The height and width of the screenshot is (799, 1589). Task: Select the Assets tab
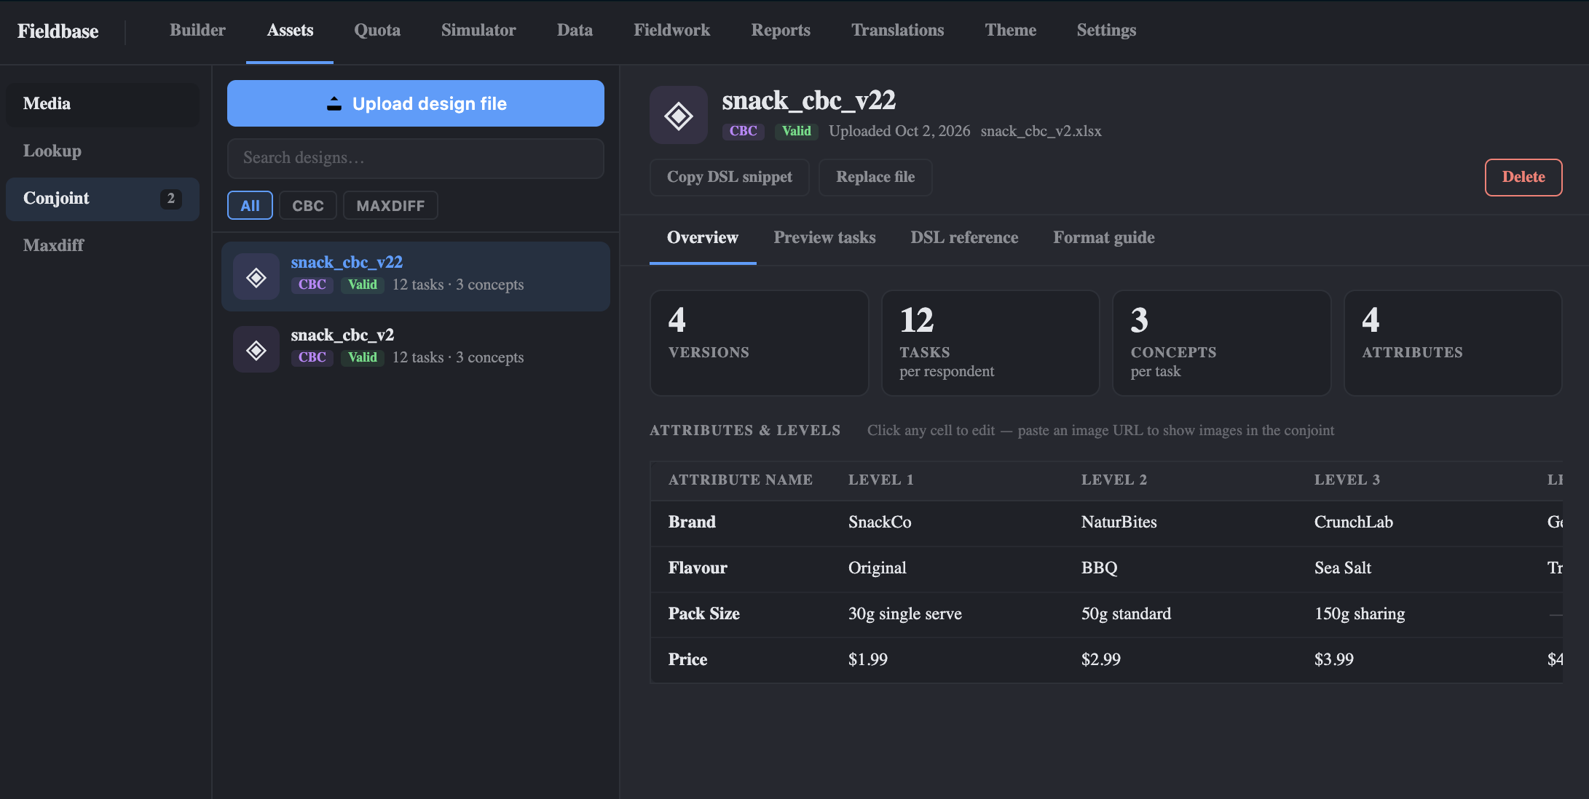290,30
